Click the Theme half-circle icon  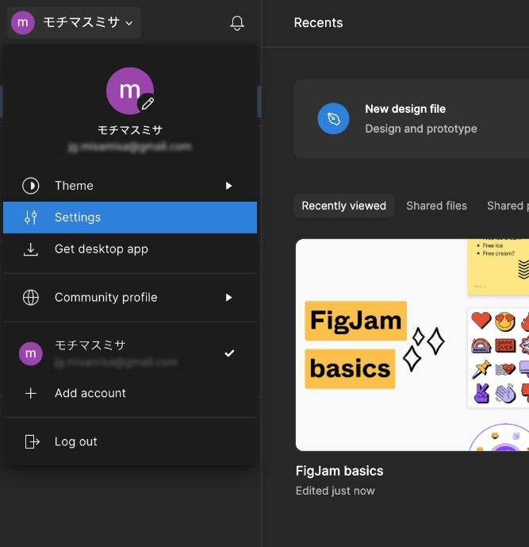coord(31,186)
